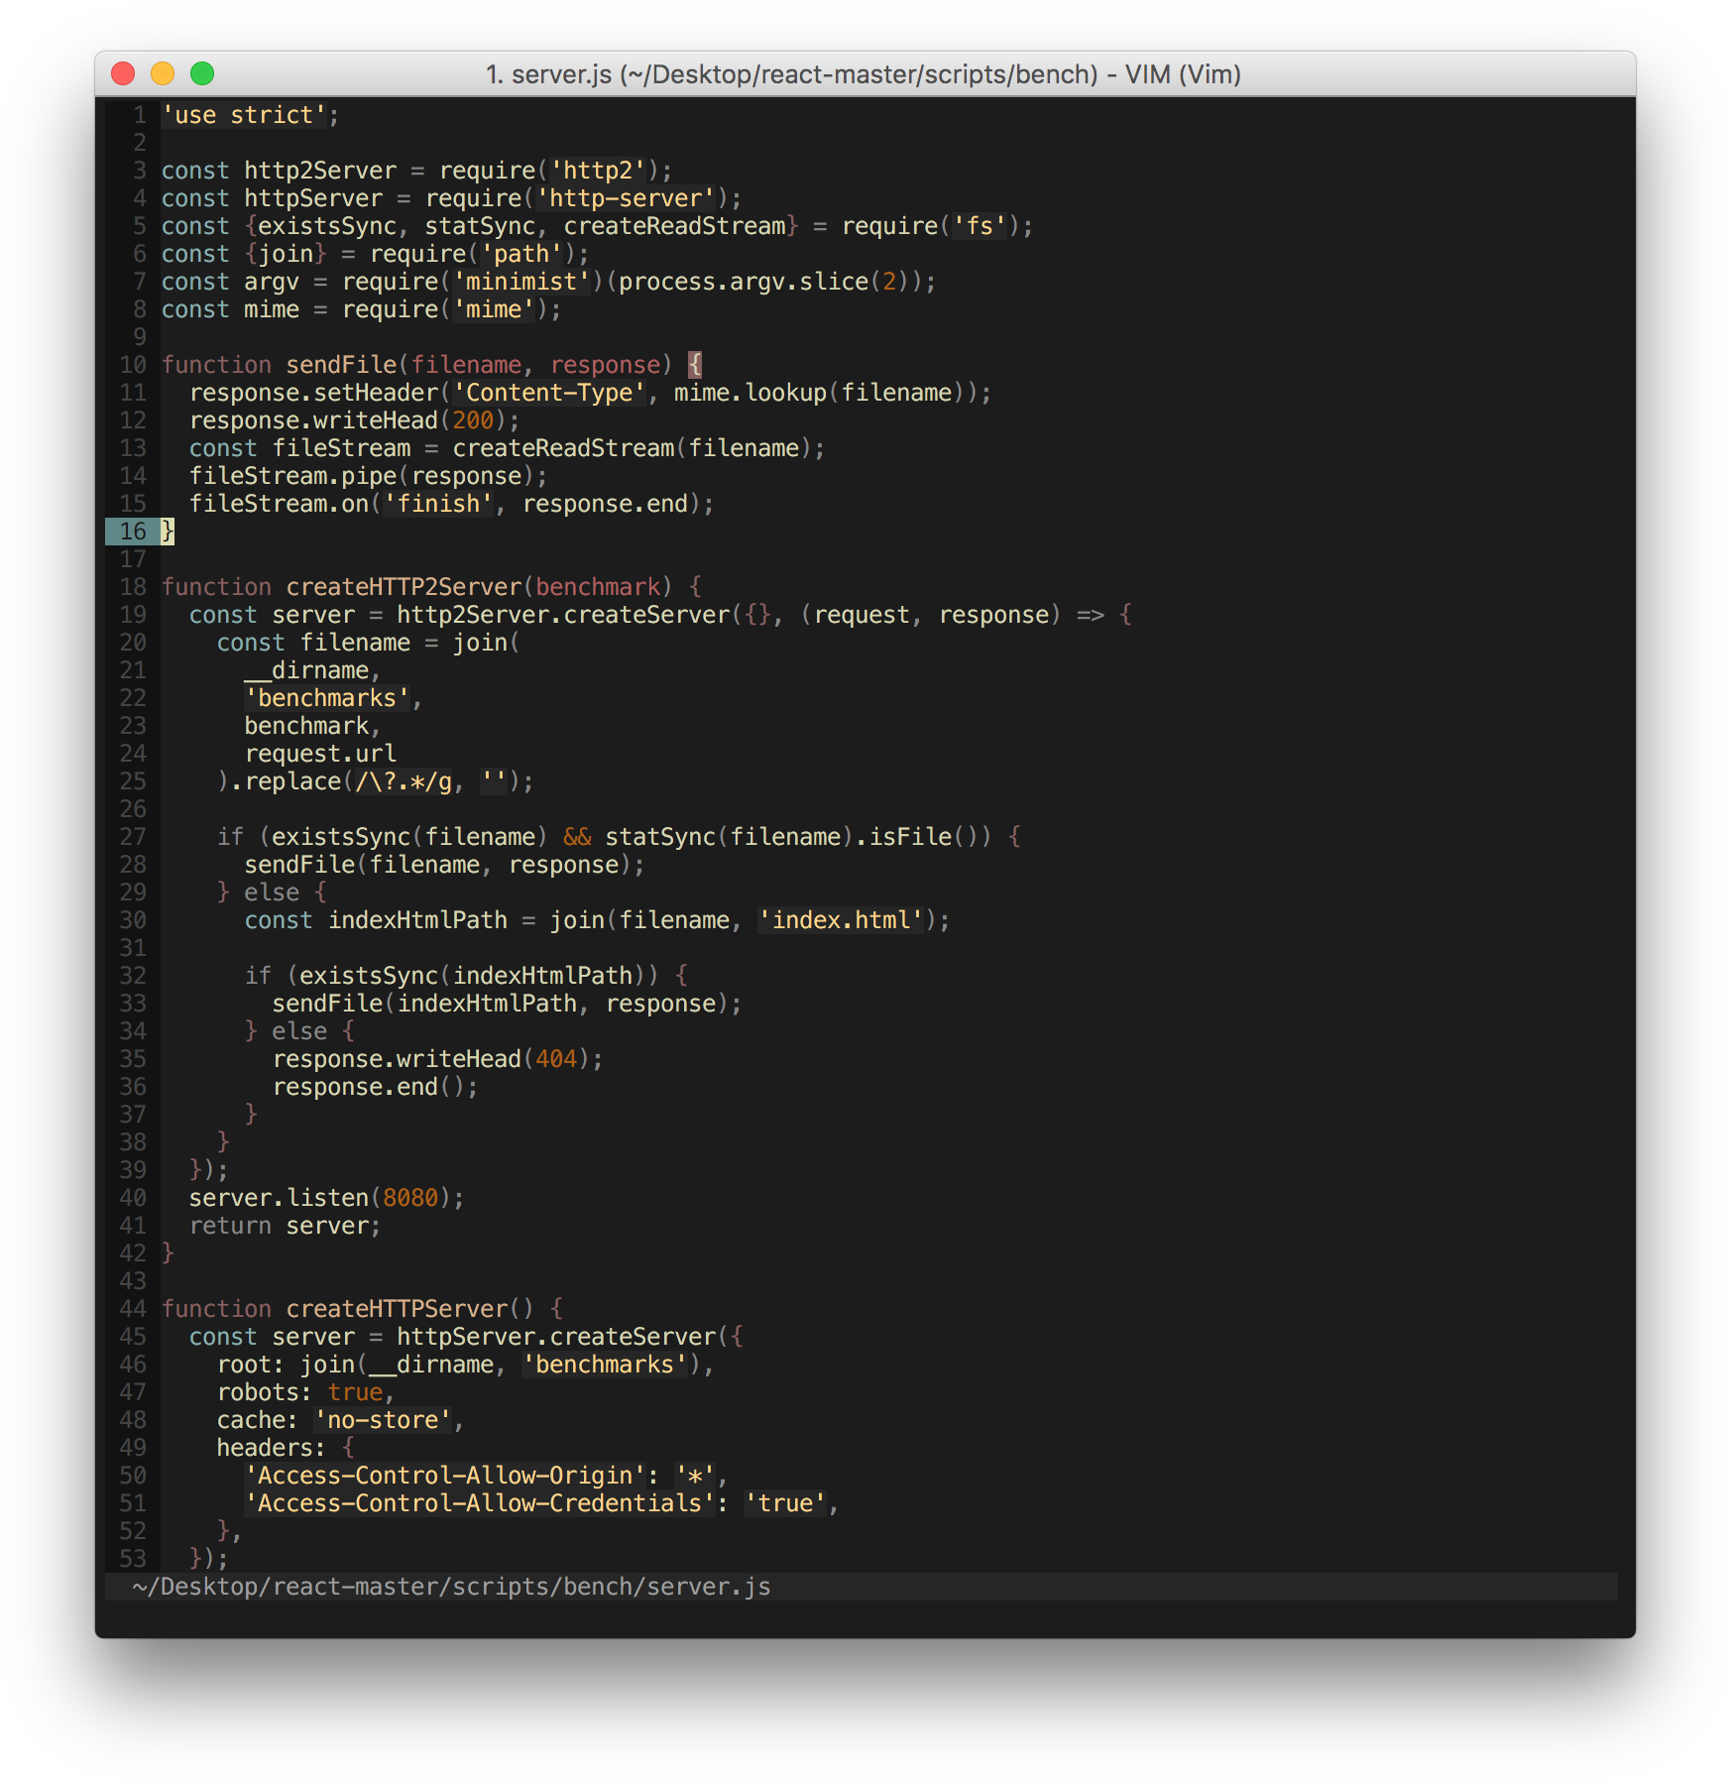The height and width of the screenshot is (1784, 1730).
Task: Click the 404 status code in writeHead
Action: [556, 1059]
